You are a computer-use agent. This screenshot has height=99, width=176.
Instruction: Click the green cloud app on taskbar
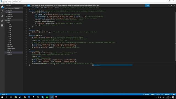pyautogui.click(x=47, y=97)
